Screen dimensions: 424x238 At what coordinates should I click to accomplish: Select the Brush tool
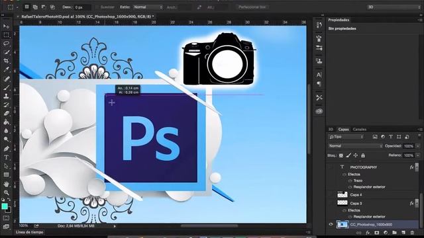point(6,87)
